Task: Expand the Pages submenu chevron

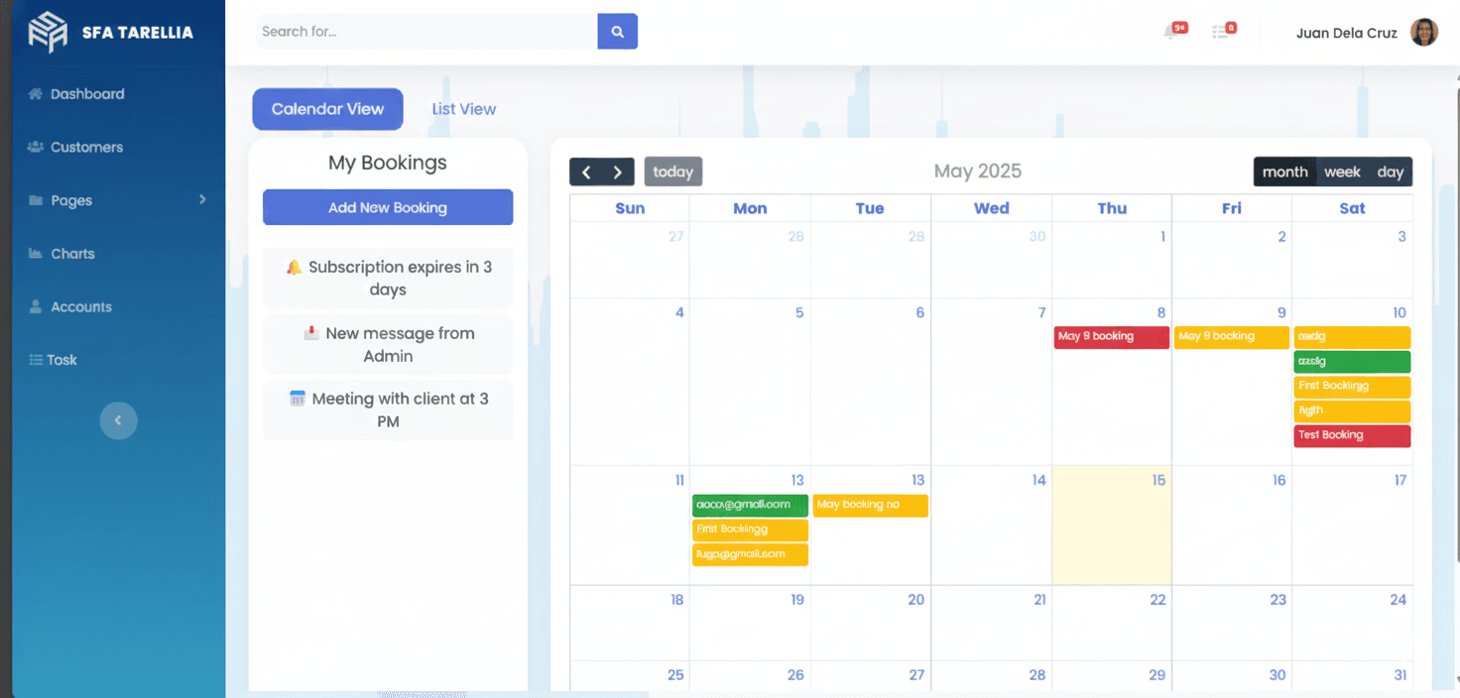Action: point(202,199)
